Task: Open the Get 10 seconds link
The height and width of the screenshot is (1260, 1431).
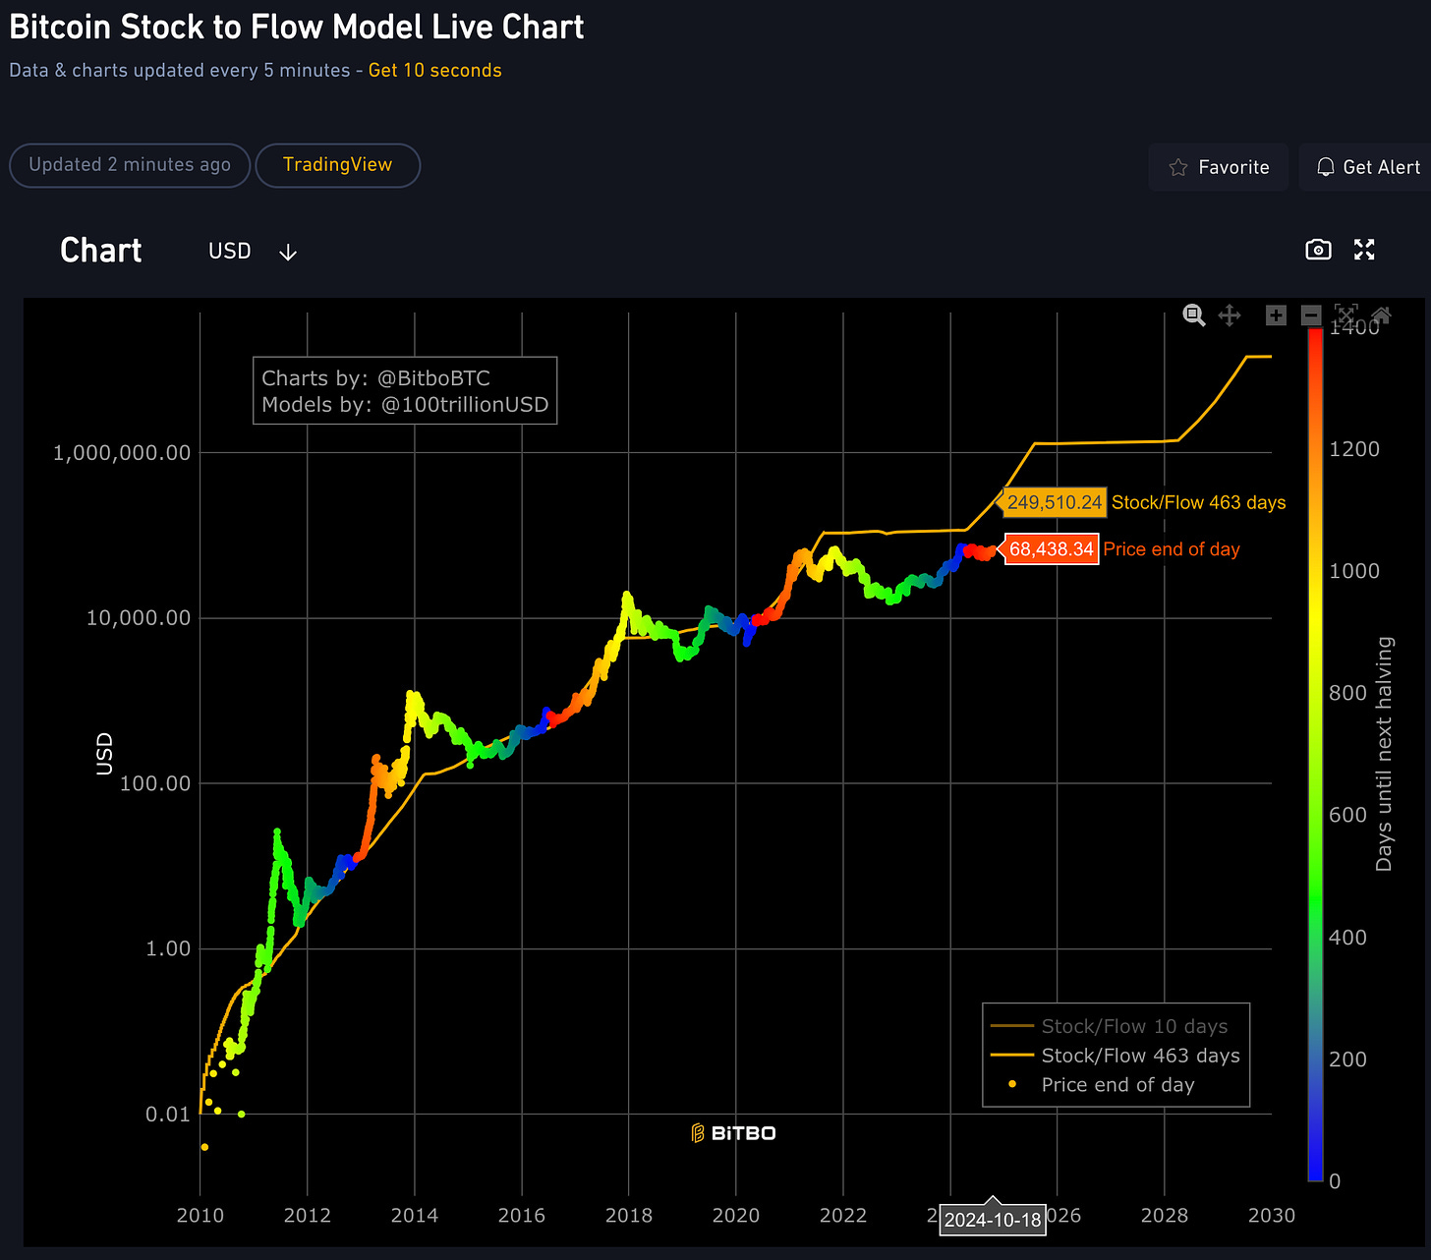Action: click(435, 71)
